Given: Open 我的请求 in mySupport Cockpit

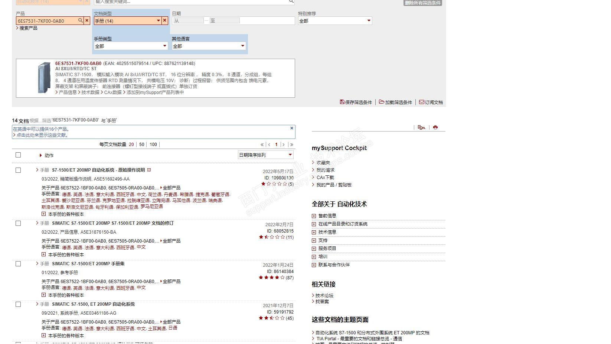Looking at the screenshot, I should click(x=325, y=170).
